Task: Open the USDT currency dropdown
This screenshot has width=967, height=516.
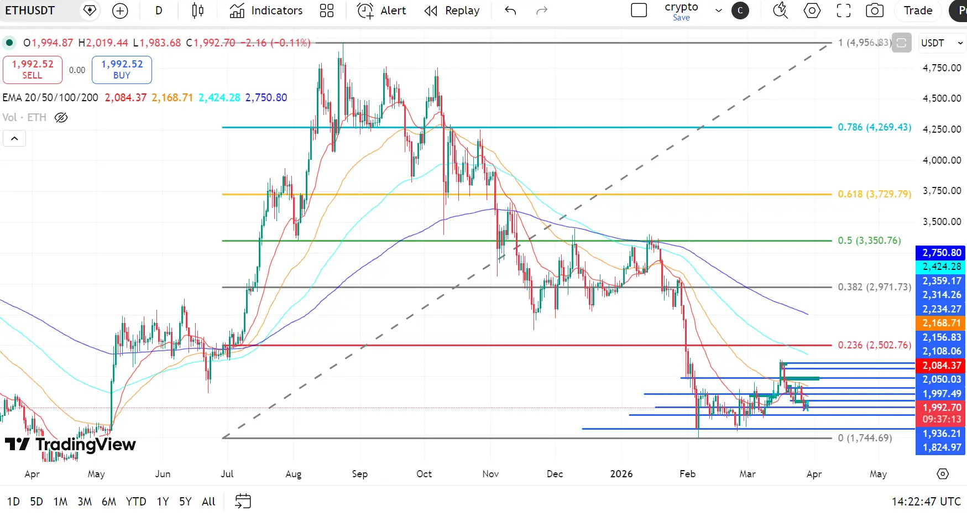Action: tap(942, 43)
